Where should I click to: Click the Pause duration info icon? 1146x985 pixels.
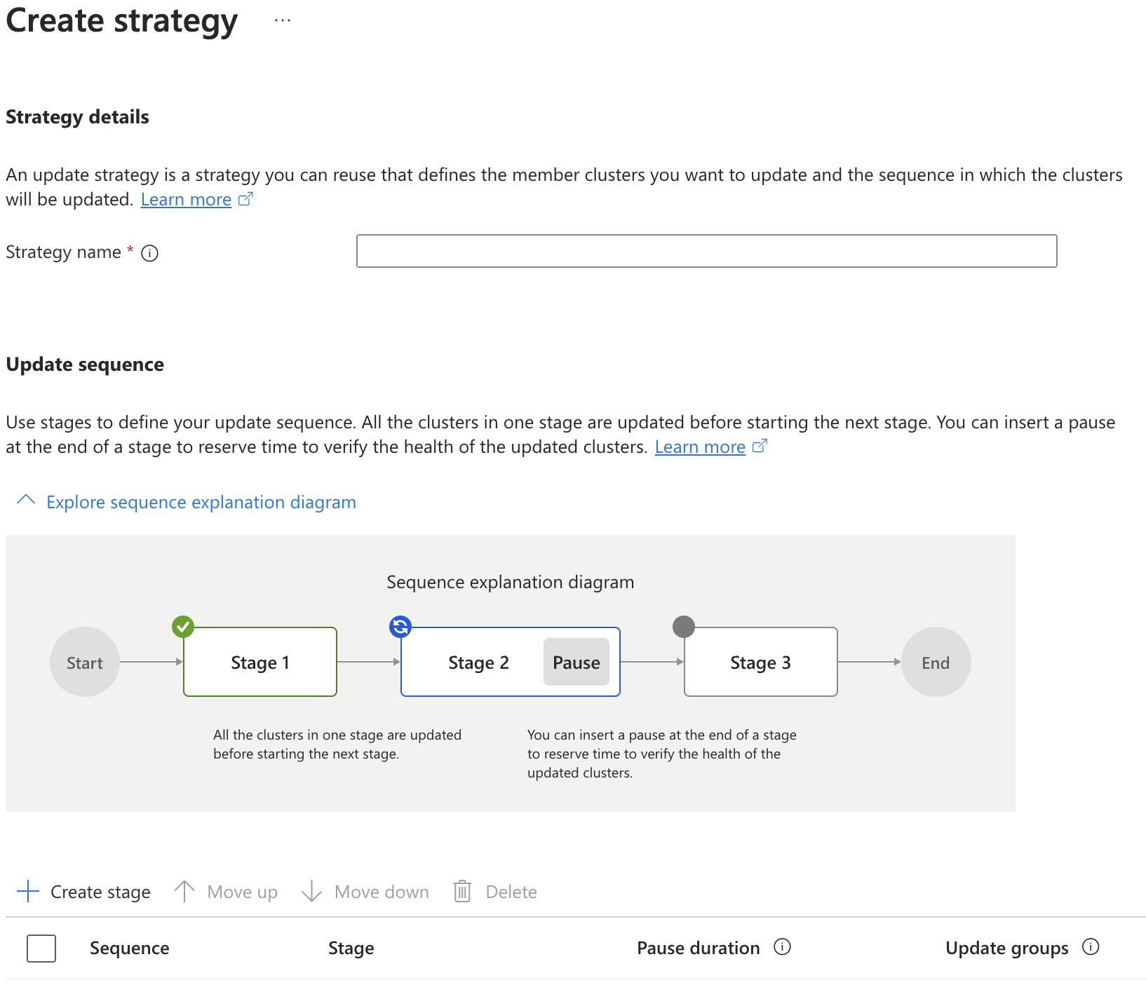click(x=782, y=947)
